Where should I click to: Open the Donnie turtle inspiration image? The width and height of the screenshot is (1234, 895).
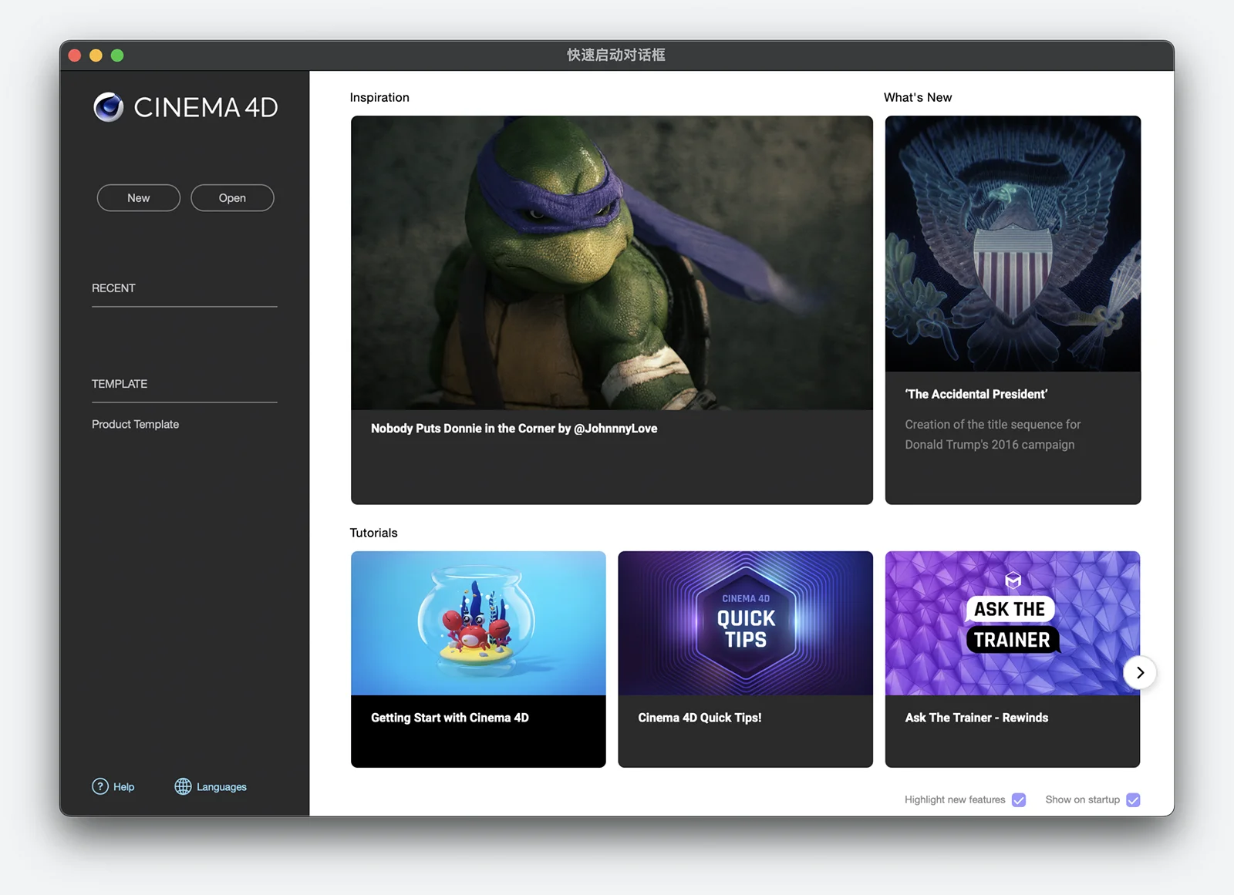612,263
